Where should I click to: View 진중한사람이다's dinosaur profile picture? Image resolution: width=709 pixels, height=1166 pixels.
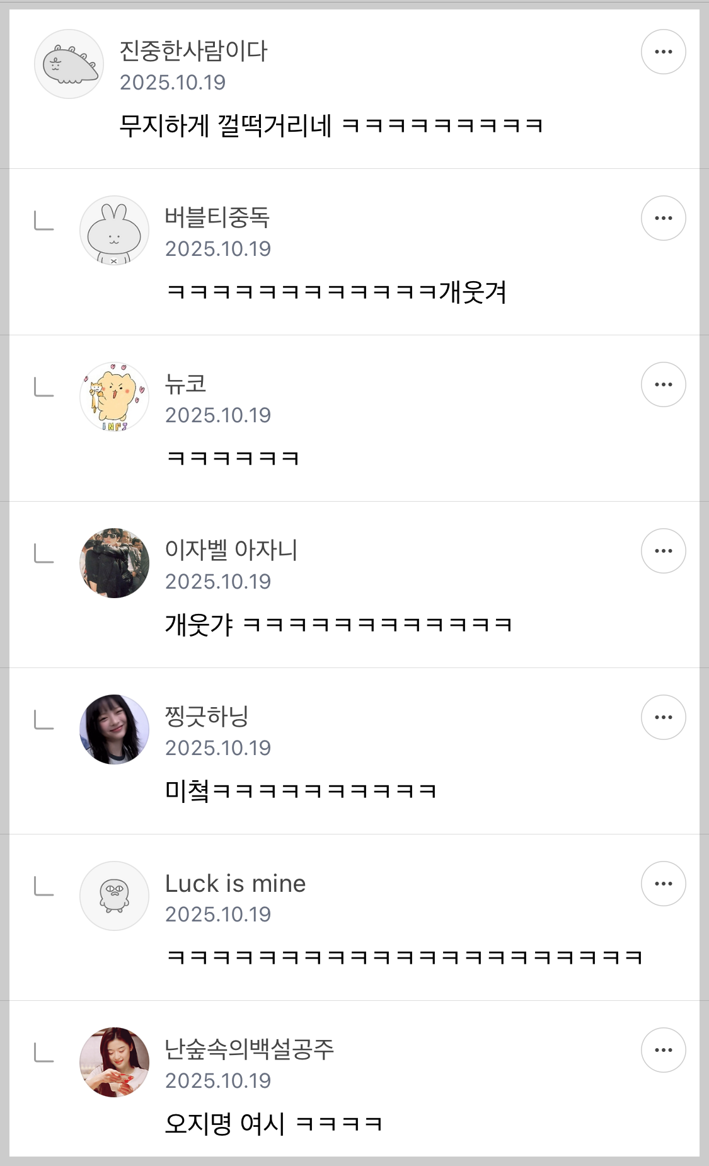[69, 64]
